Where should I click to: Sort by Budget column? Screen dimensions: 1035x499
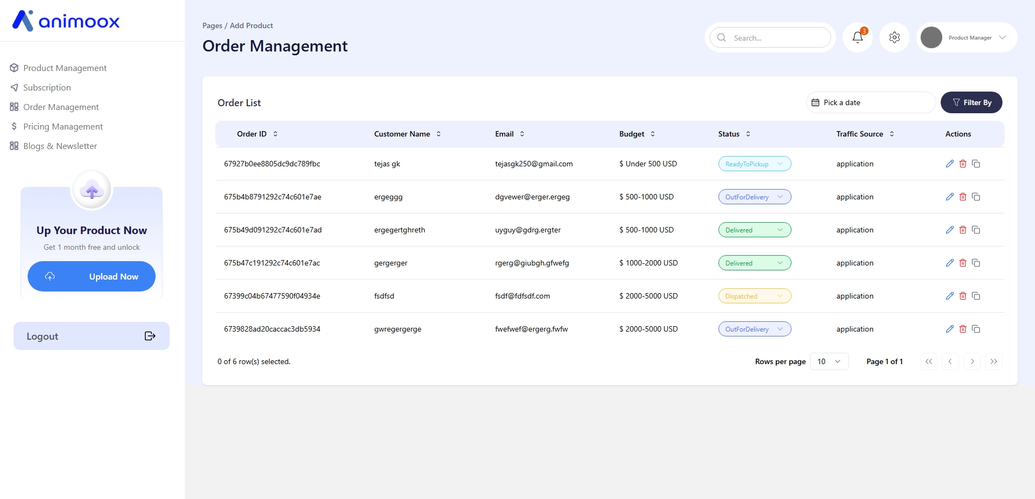point(638,134)
